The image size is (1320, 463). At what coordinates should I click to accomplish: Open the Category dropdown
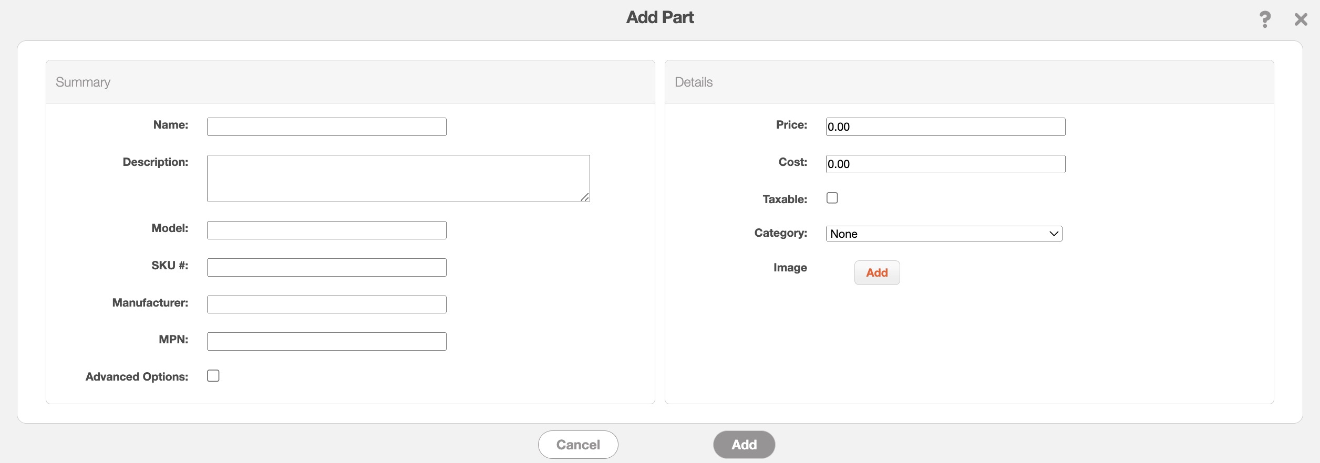[x=944, y=234]
